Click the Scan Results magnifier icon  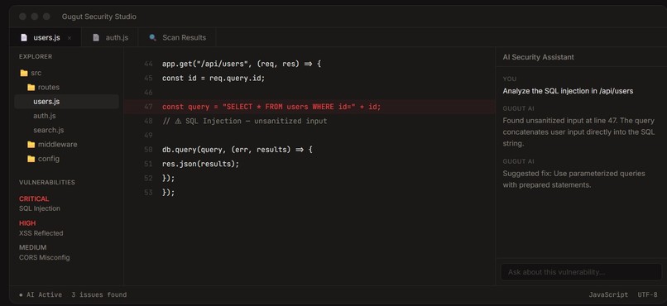152,37
